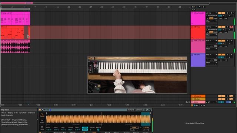Arm the 1 Analog Lab track for recording
Viewport: 237px width, 133px height.
(231, 13)
